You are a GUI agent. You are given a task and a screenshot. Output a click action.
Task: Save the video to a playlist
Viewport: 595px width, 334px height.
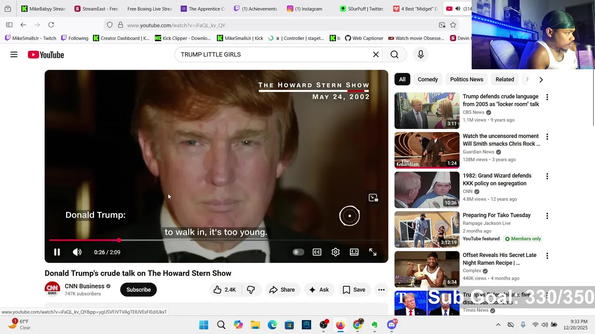(x=354, y=289)
